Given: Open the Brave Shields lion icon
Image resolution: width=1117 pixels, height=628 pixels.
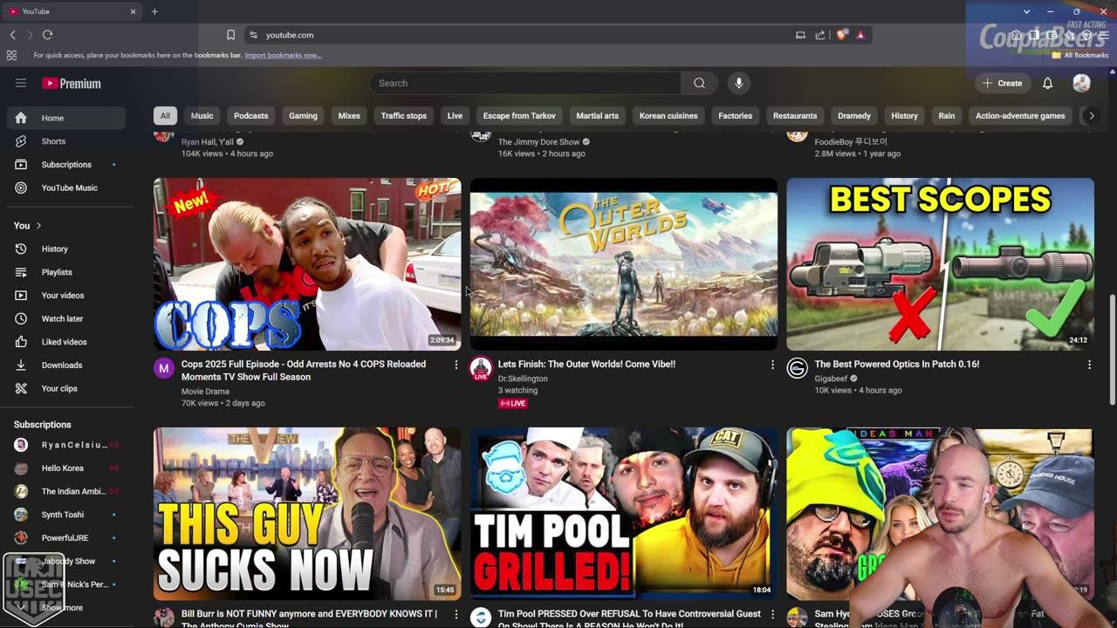Looking at the screenshot, I should pyautogui.click(x=841, y=35).
